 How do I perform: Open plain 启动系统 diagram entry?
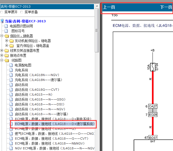point(22,85)
